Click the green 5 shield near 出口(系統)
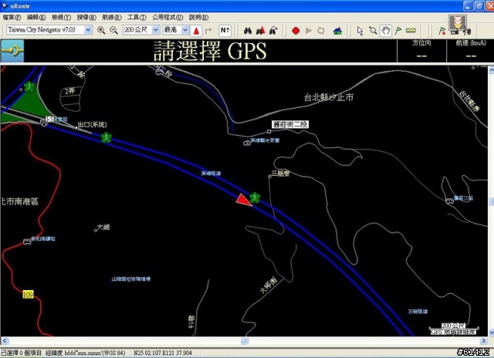The height and width of the screenshot is (358, 494). coord(107,137)
